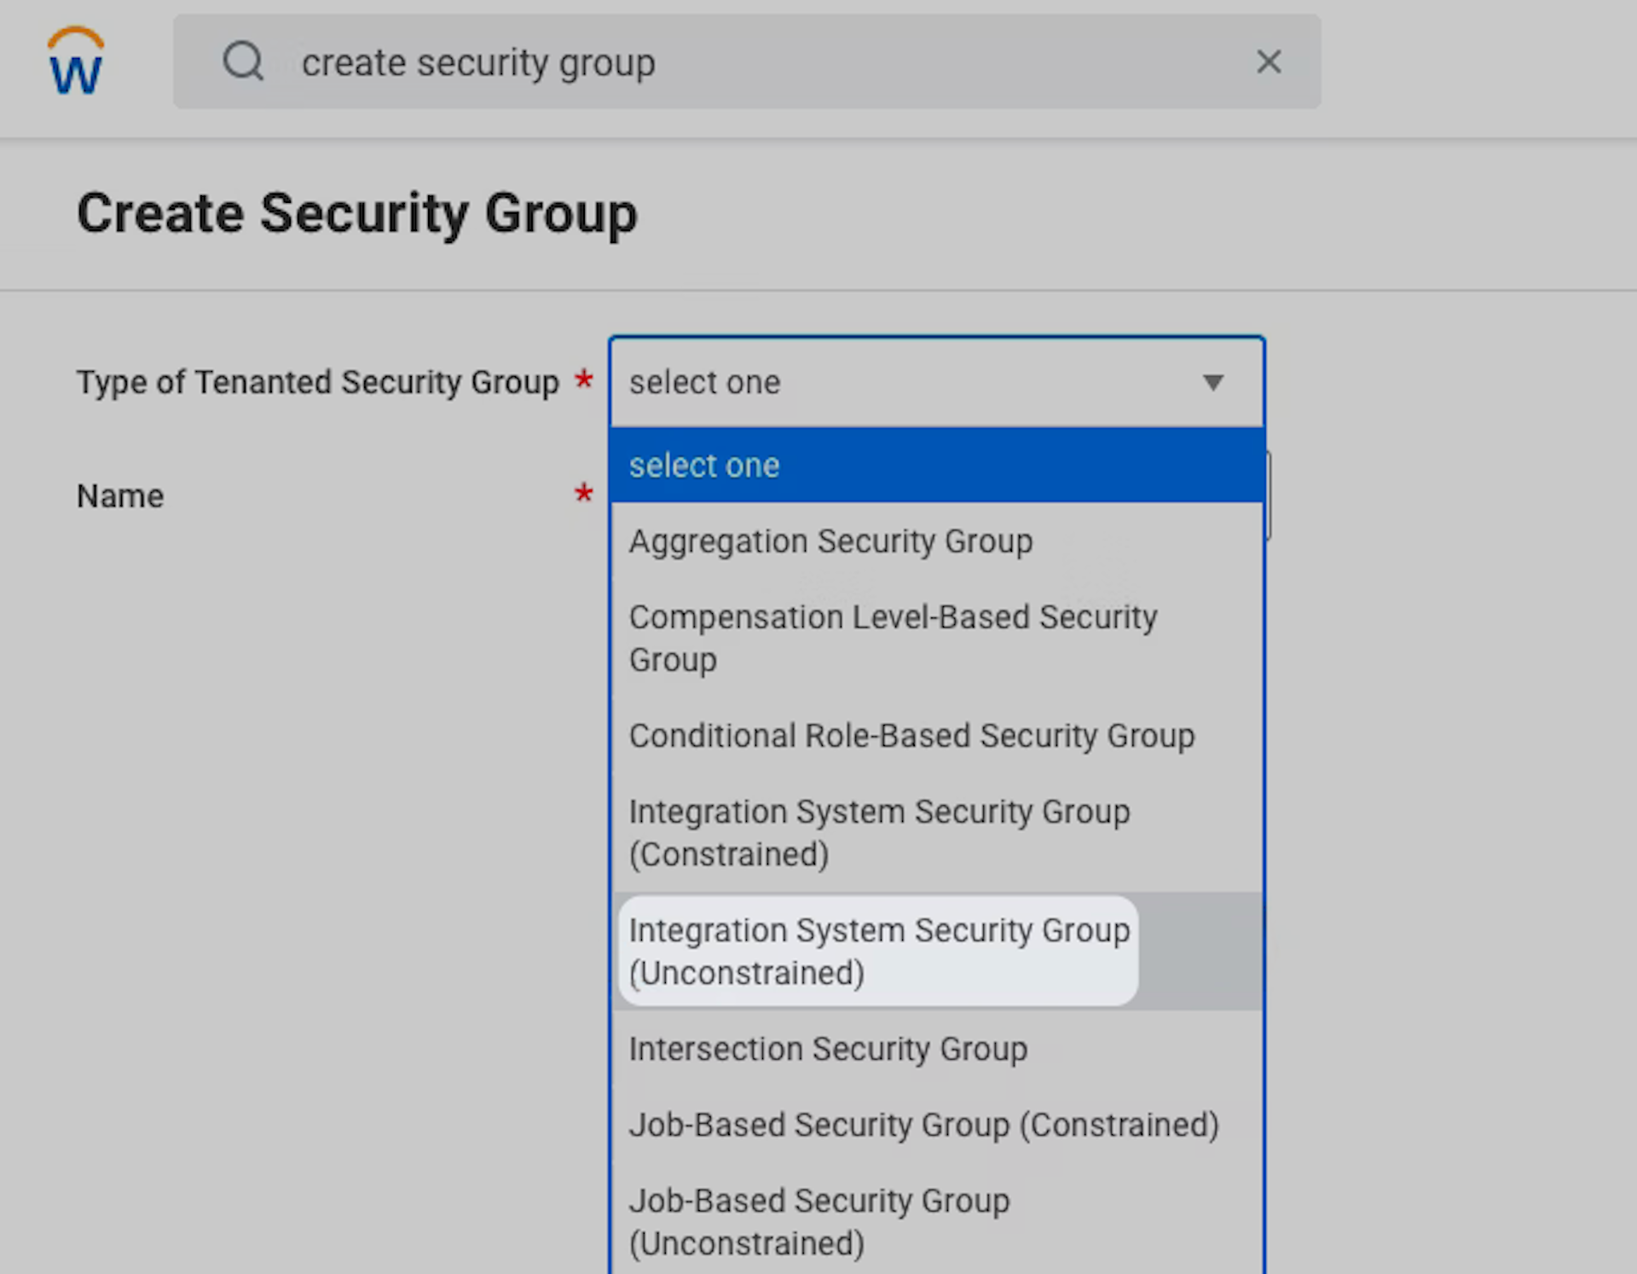1637x1274 pixels.
Task: Choose the highlighted "select one" option
Action: (936, 466)
